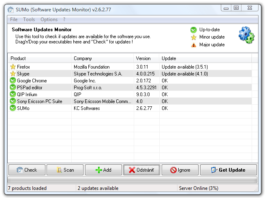Sort by the Version column header
Viewport: 265px width, 198px height.
[x=146, y=58]
